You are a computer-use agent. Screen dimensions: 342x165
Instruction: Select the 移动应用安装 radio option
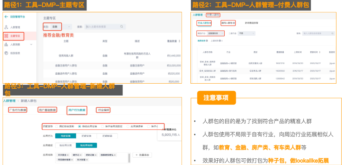click(80, 126)
